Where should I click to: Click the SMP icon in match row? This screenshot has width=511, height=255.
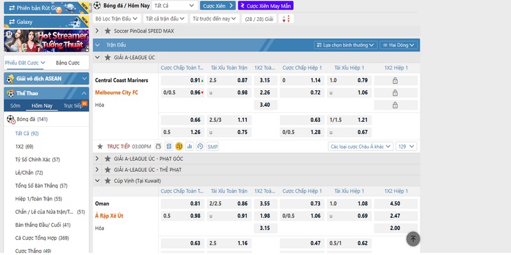(x=213, y=147)
